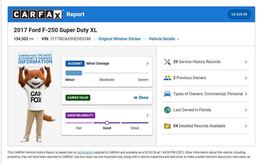Open 54 Detailed Records Available chevron
Viewport: 268px width, 164px height.
click(x=246, y=126)
